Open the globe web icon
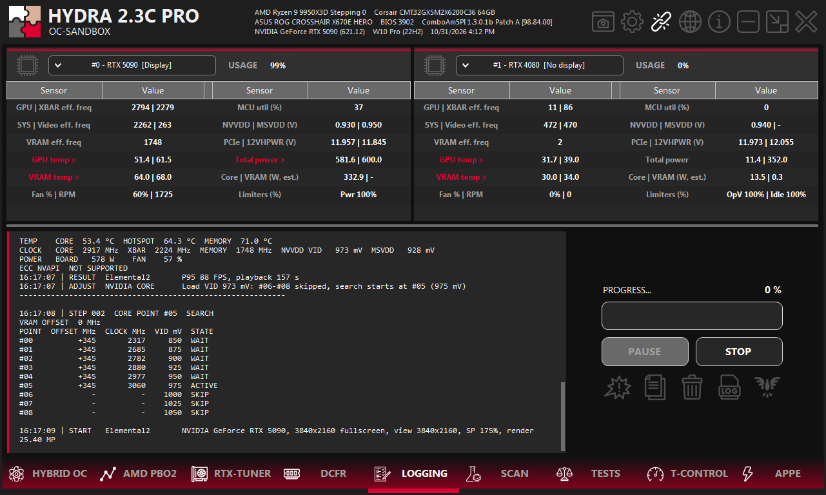 (690, 22)
